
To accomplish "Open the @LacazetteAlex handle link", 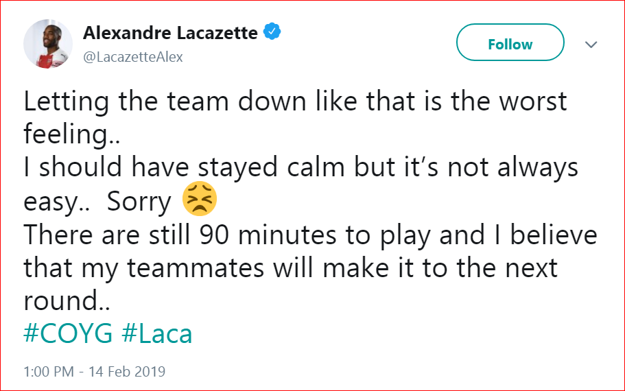I will click(133, 57).
